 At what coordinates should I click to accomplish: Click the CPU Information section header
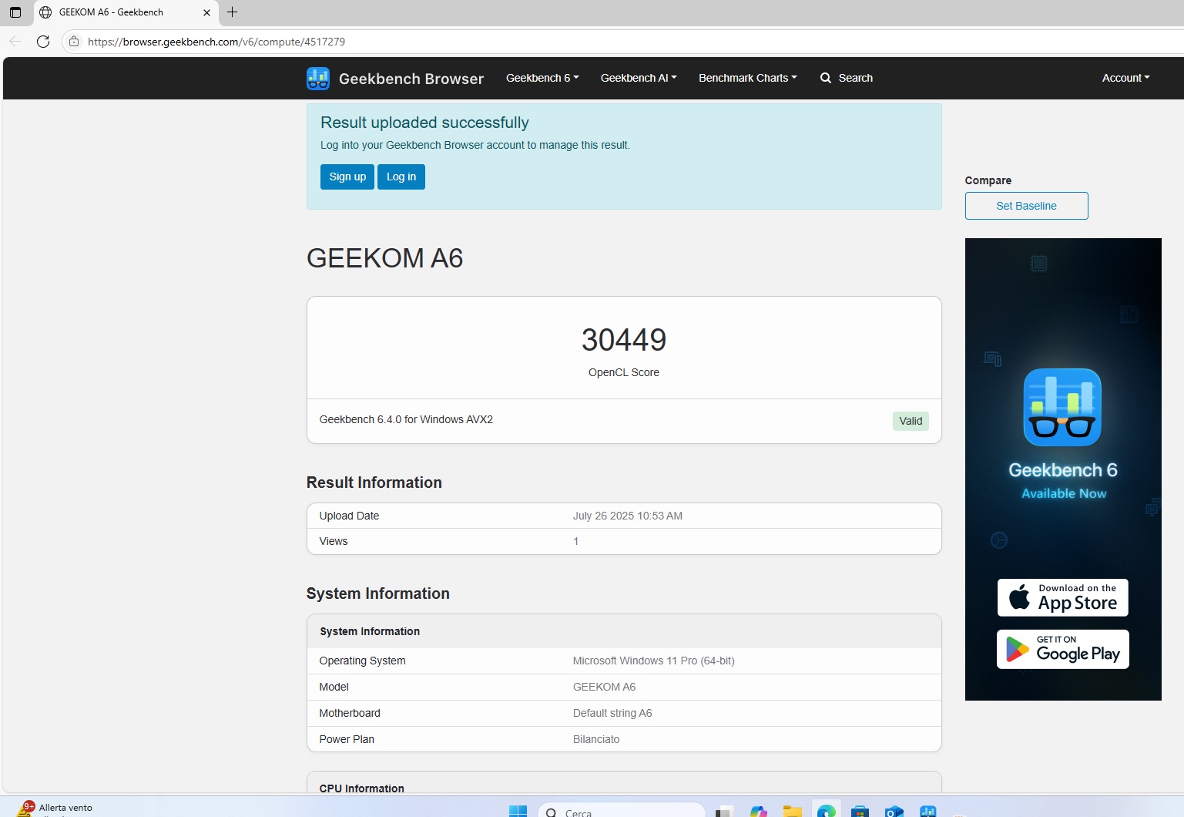click(x=362, y=788)
